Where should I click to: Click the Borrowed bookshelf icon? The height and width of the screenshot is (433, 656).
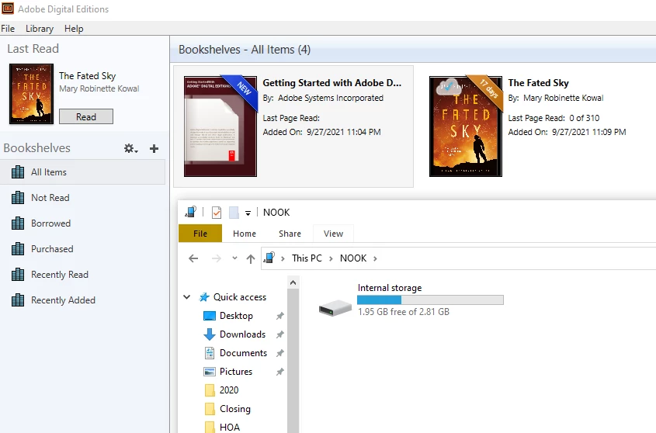[x=18, y=223]
